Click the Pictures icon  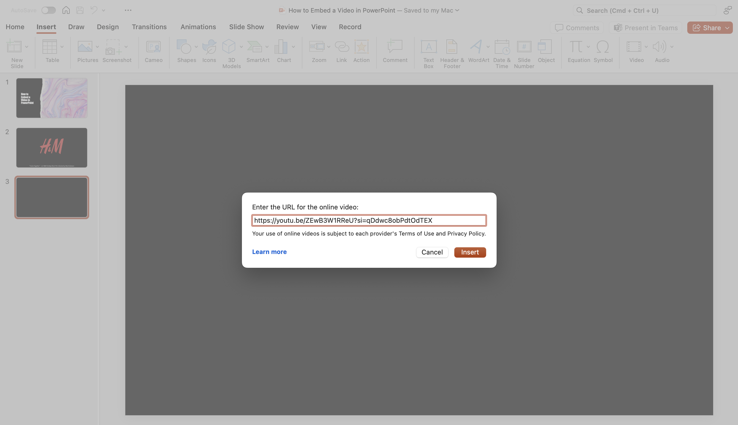[x=85, y=46]
